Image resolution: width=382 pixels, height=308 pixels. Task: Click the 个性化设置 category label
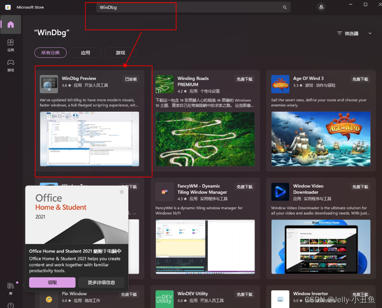(x=210, y=91)
